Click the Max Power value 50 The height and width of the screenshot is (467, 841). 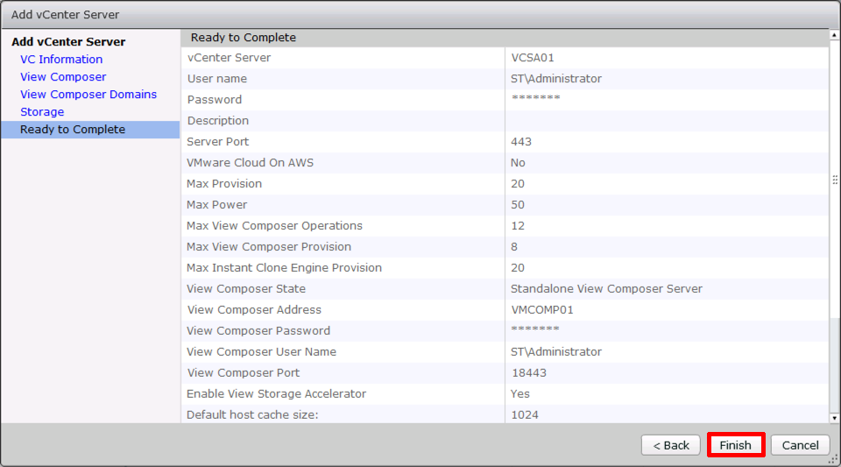point(518,204)
